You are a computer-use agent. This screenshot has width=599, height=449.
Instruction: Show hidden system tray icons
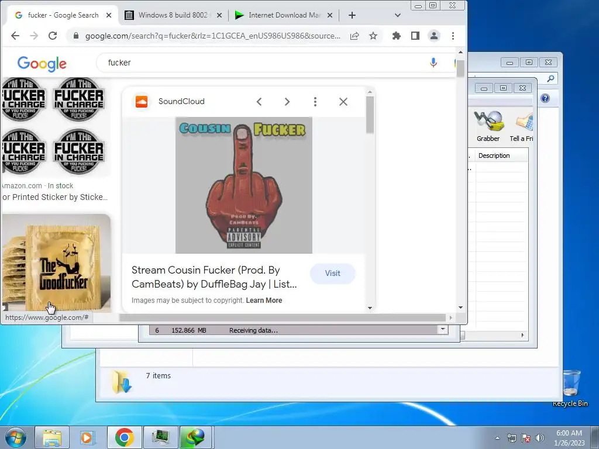(497, 438)
